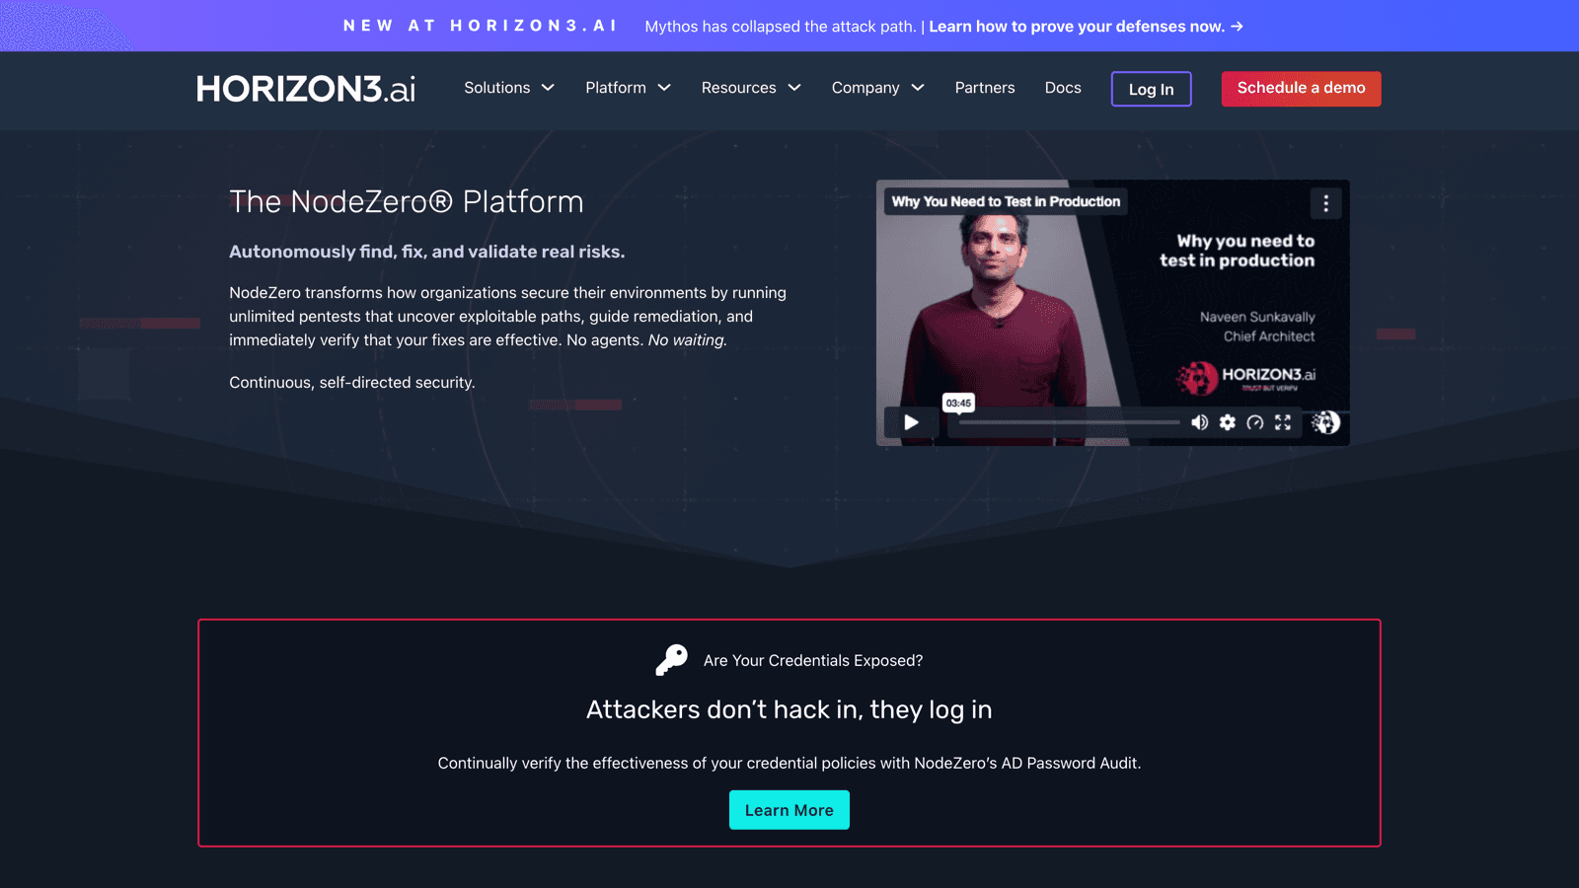The image size is (1579, 888).
Task: Open the Docs link
Action: point(1063,88)
